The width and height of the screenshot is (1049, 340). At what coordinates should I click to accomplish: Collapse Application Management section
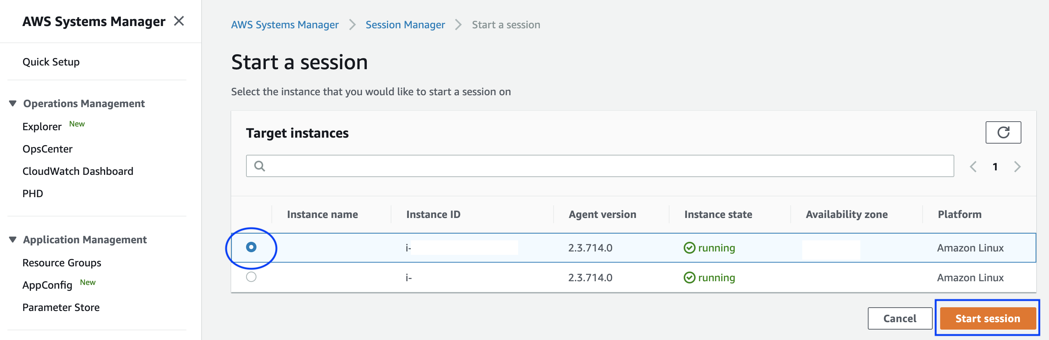click(x=13, y=240)
